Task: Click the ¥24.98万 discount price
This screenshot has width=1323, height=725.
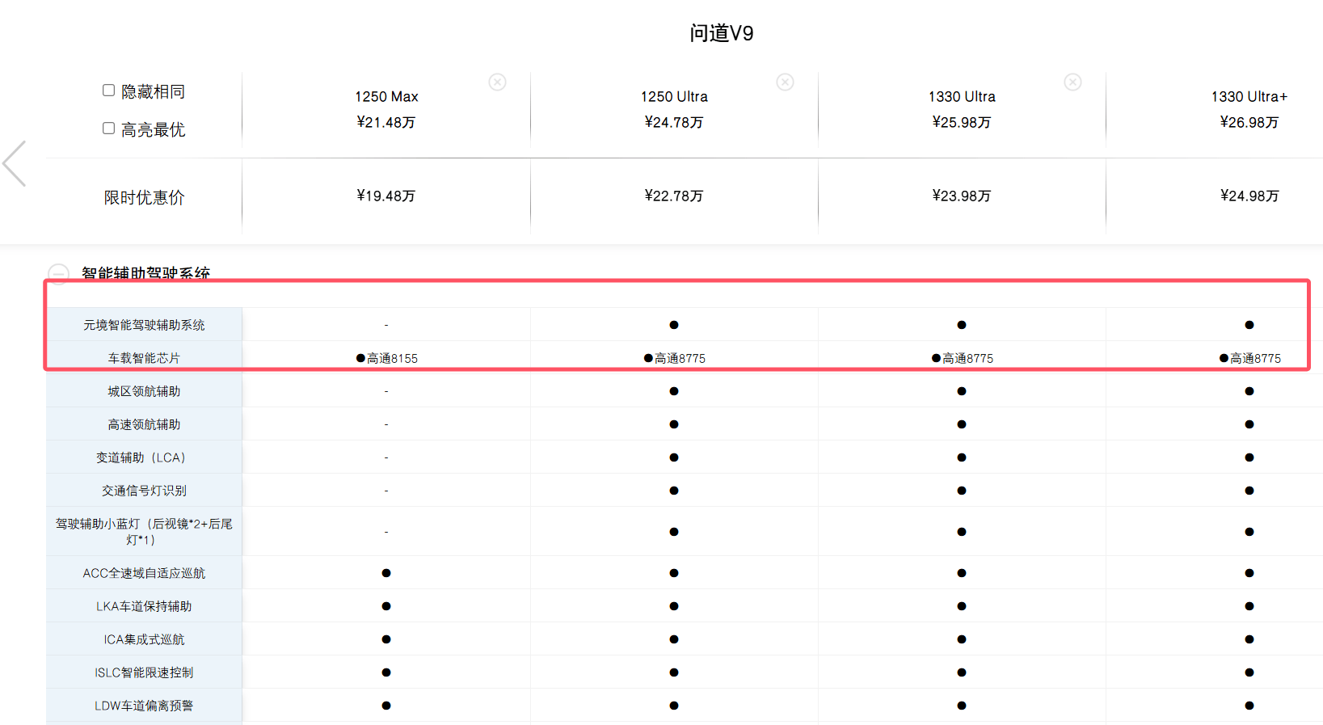Action: tap(1249, 196)
